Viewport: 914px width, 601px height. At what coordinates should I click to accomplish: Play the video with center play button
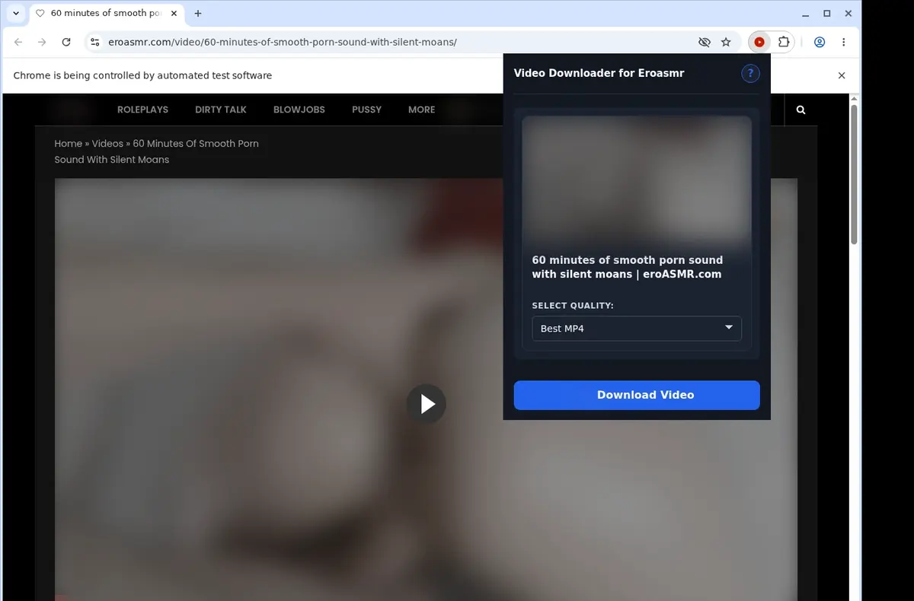point(426,404)
